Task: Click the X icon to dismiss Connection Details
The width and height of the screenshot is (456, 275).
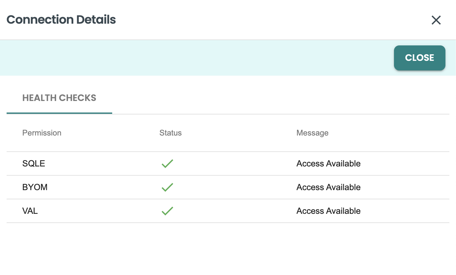Action: 436,20
